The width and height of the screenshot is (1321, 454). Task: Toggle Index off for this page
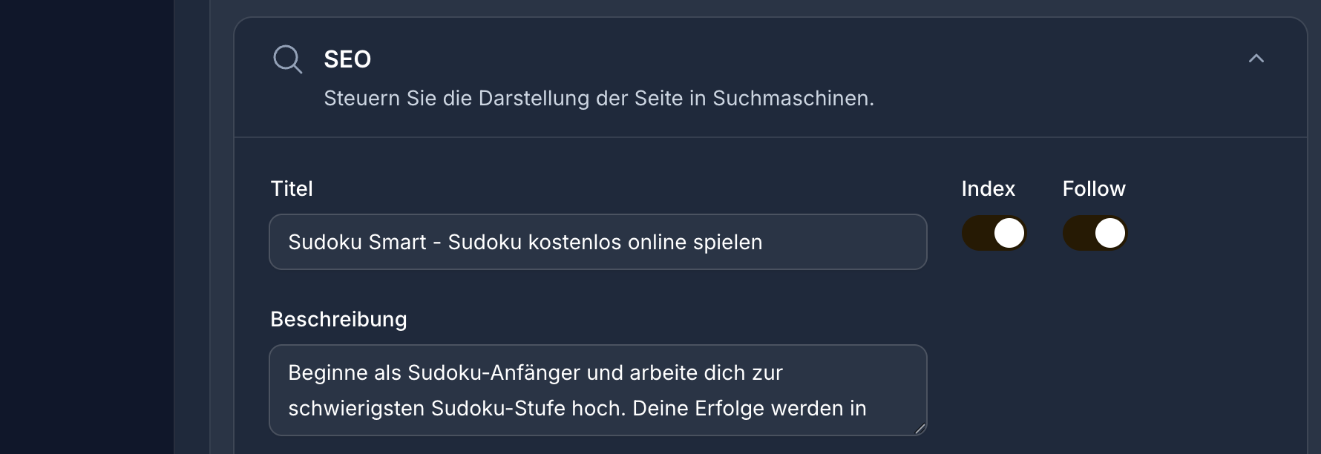[x=993, y=233]
